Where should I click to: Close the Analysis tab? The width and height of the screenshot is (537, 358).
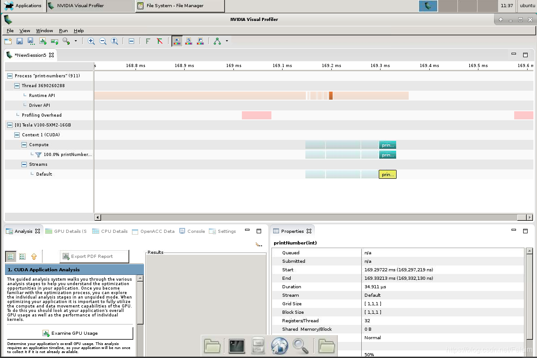(38, 232)
